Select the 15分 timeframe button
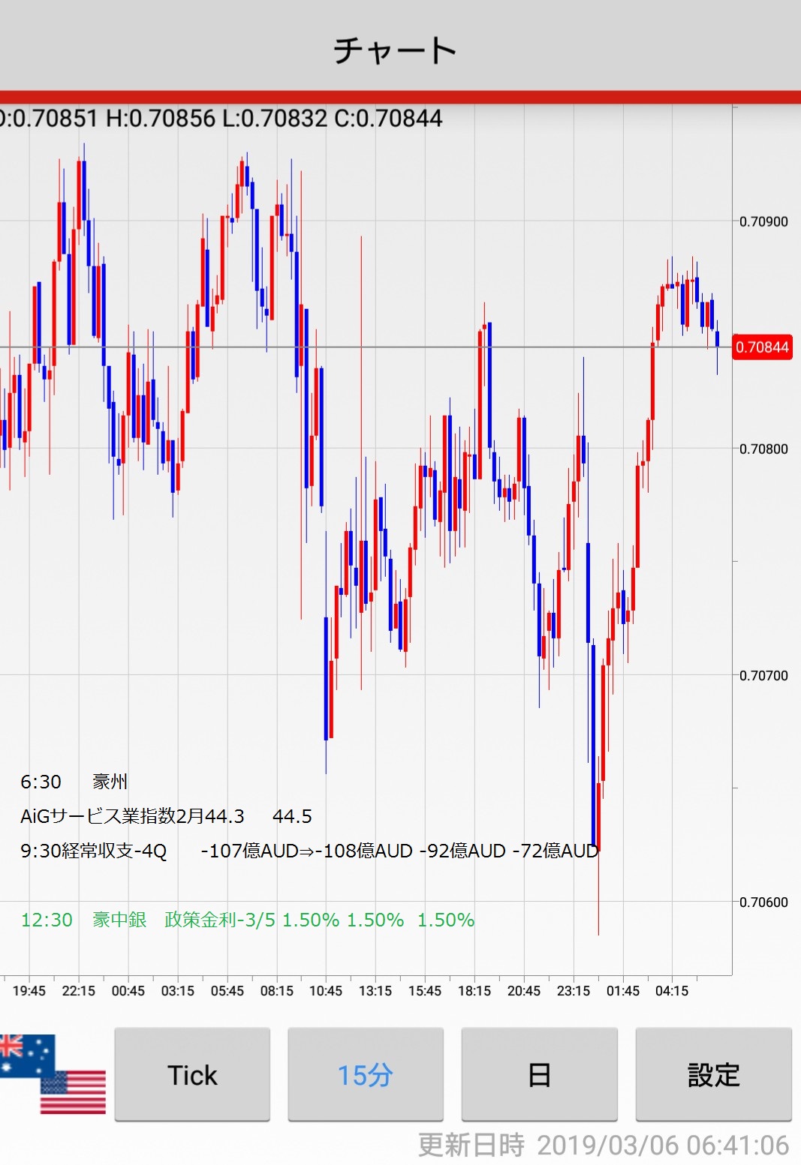801x1165 pixels. tap(366, 1075)
